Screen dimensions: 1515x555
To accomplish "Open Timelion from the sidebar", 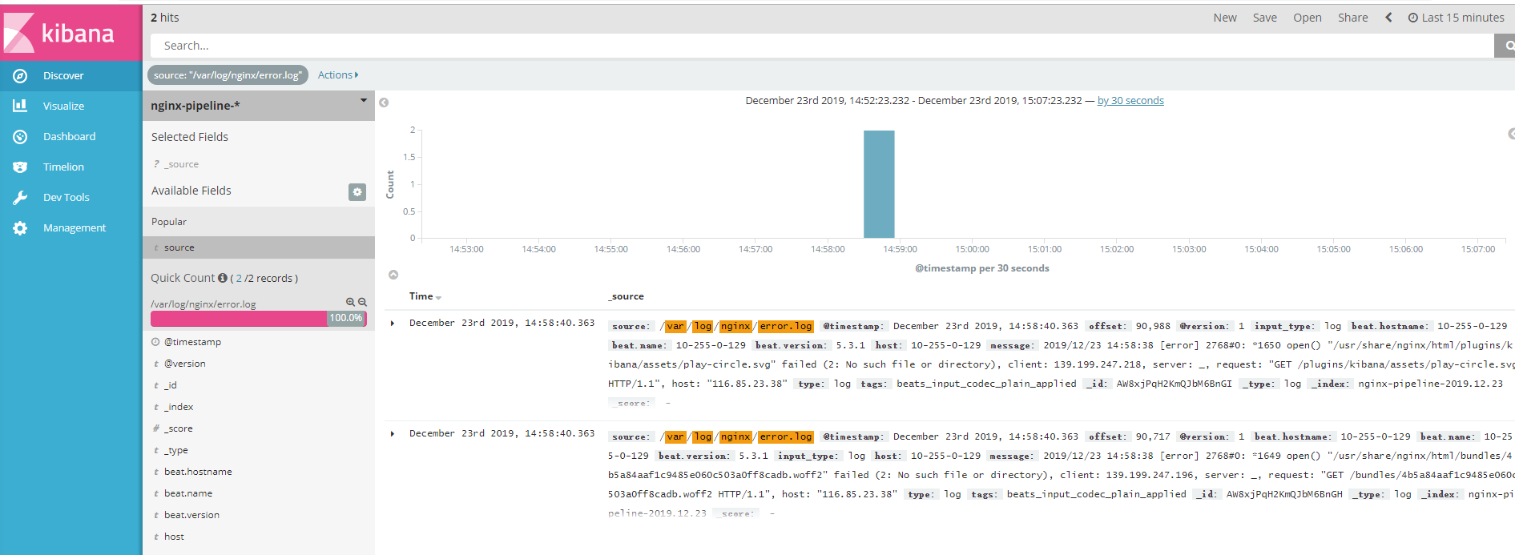I will tap(71, 167).
